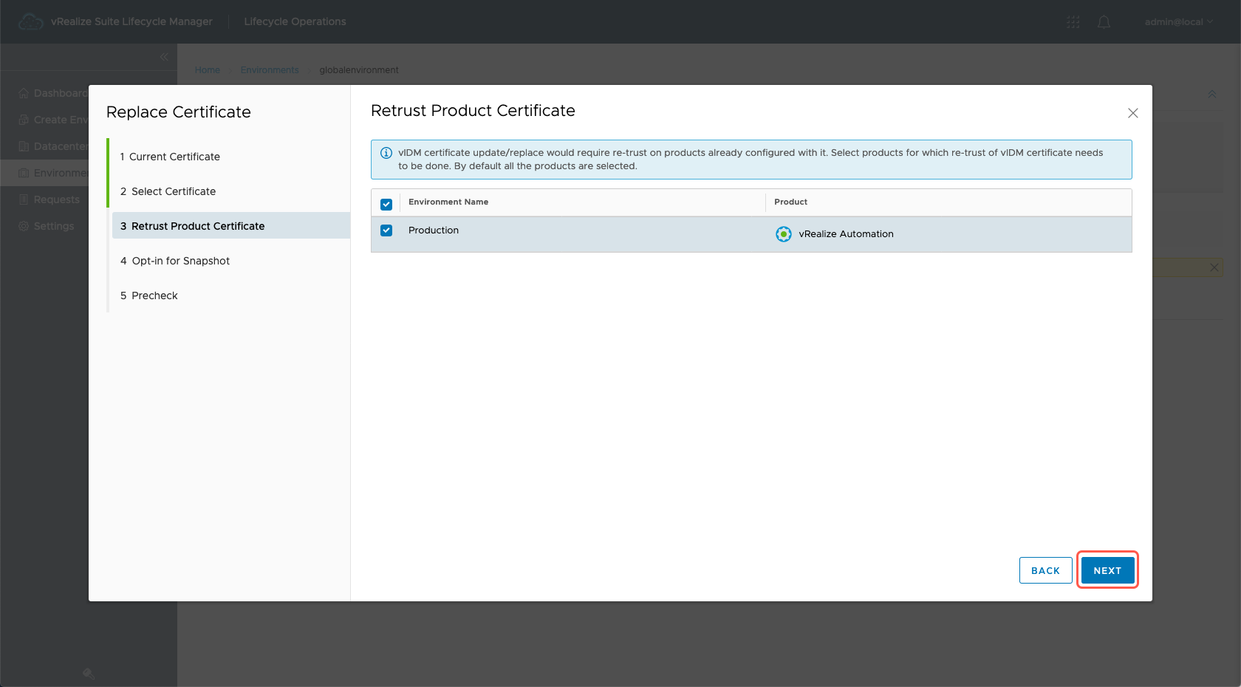Select the Production vRealize Automation row
This screenshot has height=687, width=1241.
tap(591, 234)
